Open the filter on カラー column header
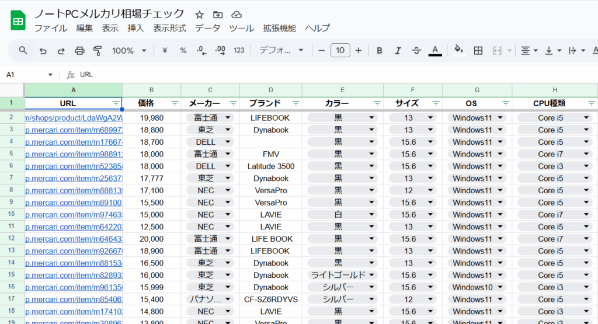This screenshot has height=324, width=598. [x=377, y=103]
